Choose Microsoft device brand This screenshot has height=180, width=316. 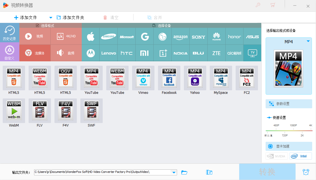(x=127, y=36)
